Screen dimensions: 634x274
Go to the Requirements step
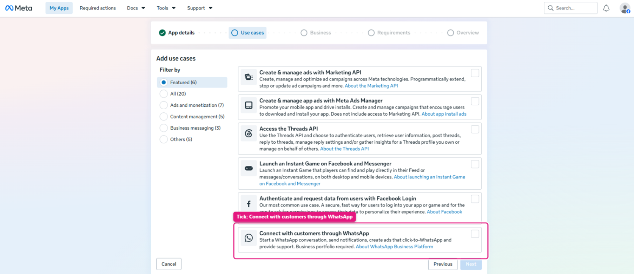tap(389, 33)
